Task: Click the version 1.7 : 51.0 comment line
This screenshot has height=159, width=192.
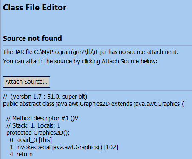Action: point(45,97)
